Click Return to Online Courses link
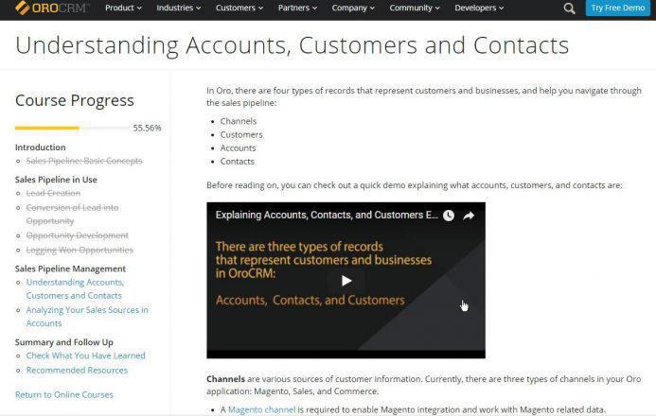656x416 pixels. (64, 394)
